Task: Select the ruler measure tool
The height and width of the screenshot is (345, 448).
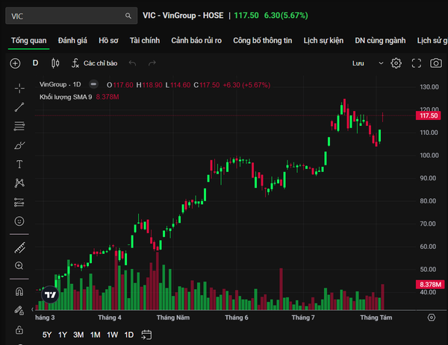Action: pyautogui.click(x=19, y=247)
